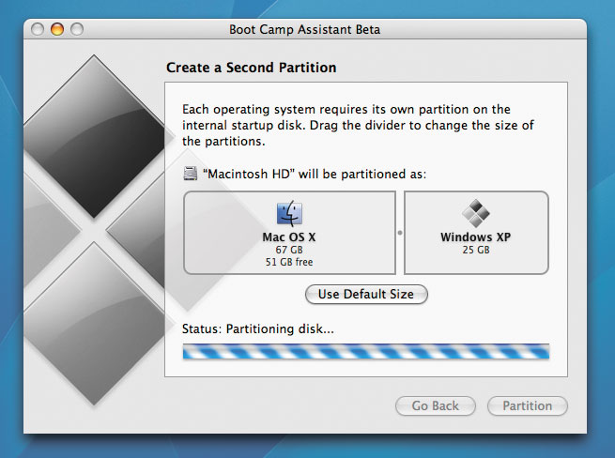Image resolution: width=615 pixels, height=458 pixels.
Task: Click the "Boot Camp Assistant Beta" title
Action: click(305, 29)
